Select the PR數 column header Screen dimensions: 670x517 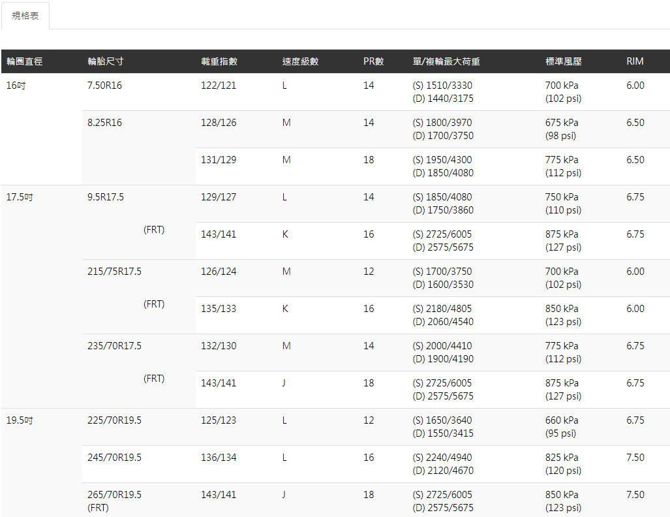coord(374,61)
